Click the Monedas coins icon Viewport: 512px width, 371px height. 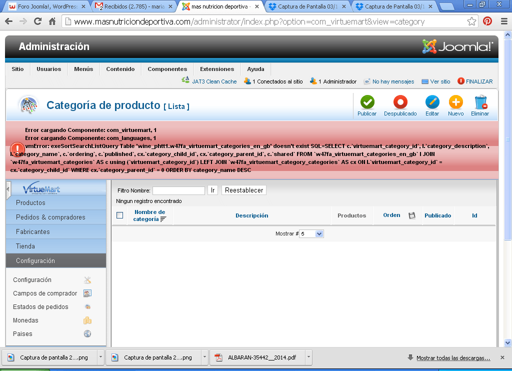click(87, 320)
